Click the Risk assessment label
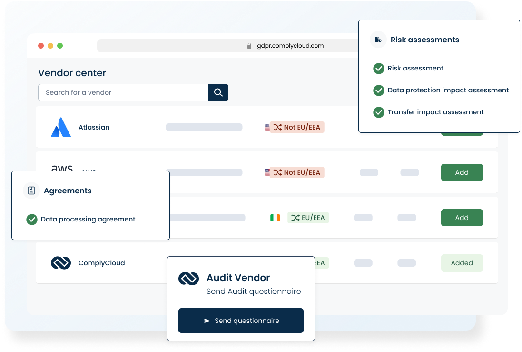The width and height of the screenshot is (522, 352). point(415,68)
